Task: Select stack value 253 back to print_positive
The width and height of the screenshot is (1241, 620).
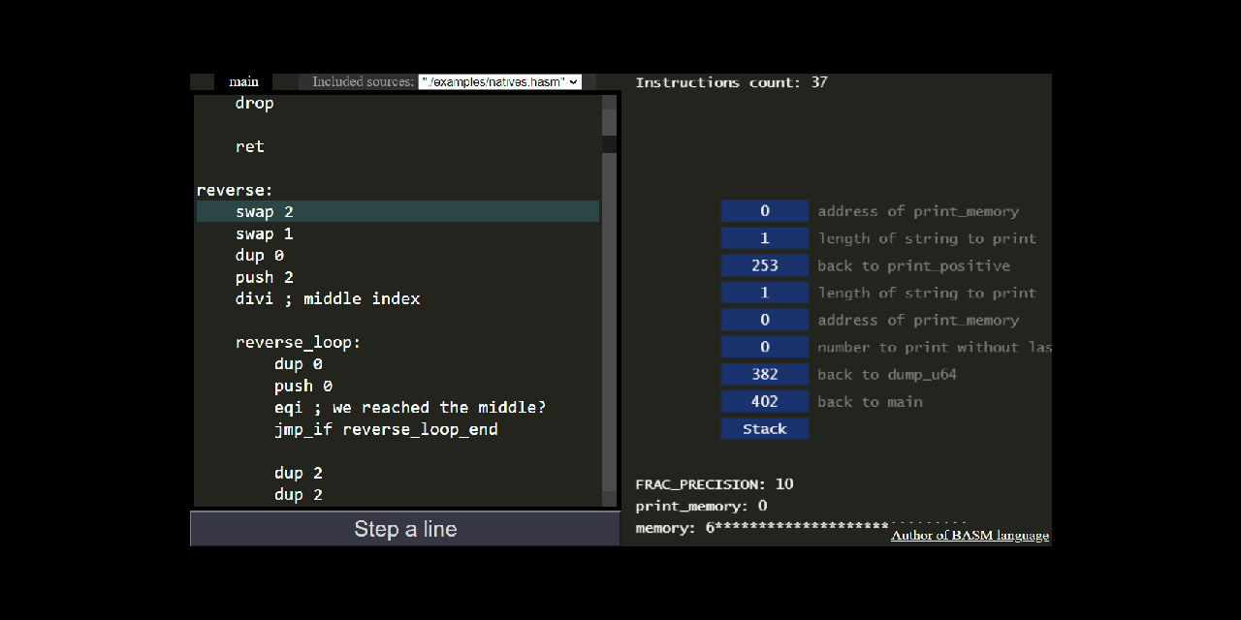Action: tap(764, 264)
